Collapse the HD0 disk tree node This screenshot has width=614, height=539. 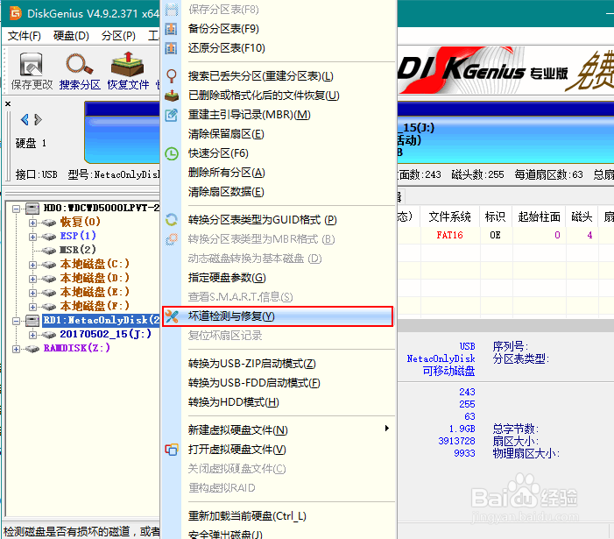pyautogui.click(x=16, y=209)
